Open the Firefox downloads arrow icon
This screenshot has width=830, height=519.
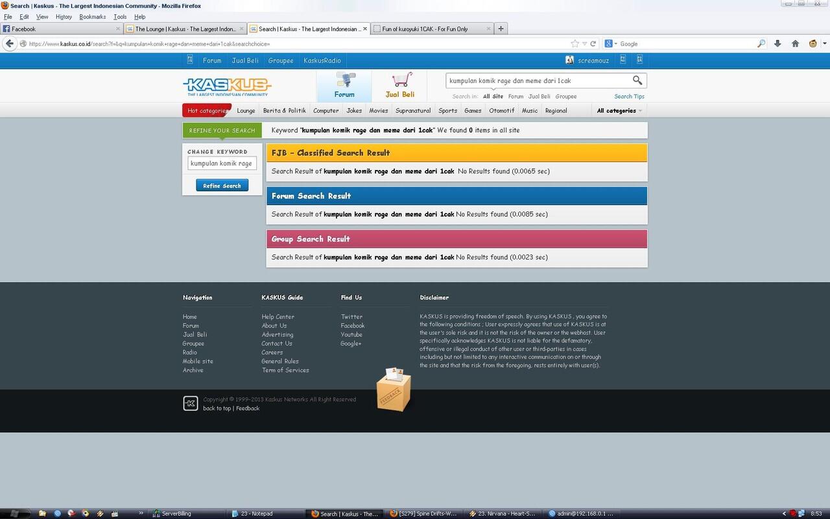[x=777, y=43]
